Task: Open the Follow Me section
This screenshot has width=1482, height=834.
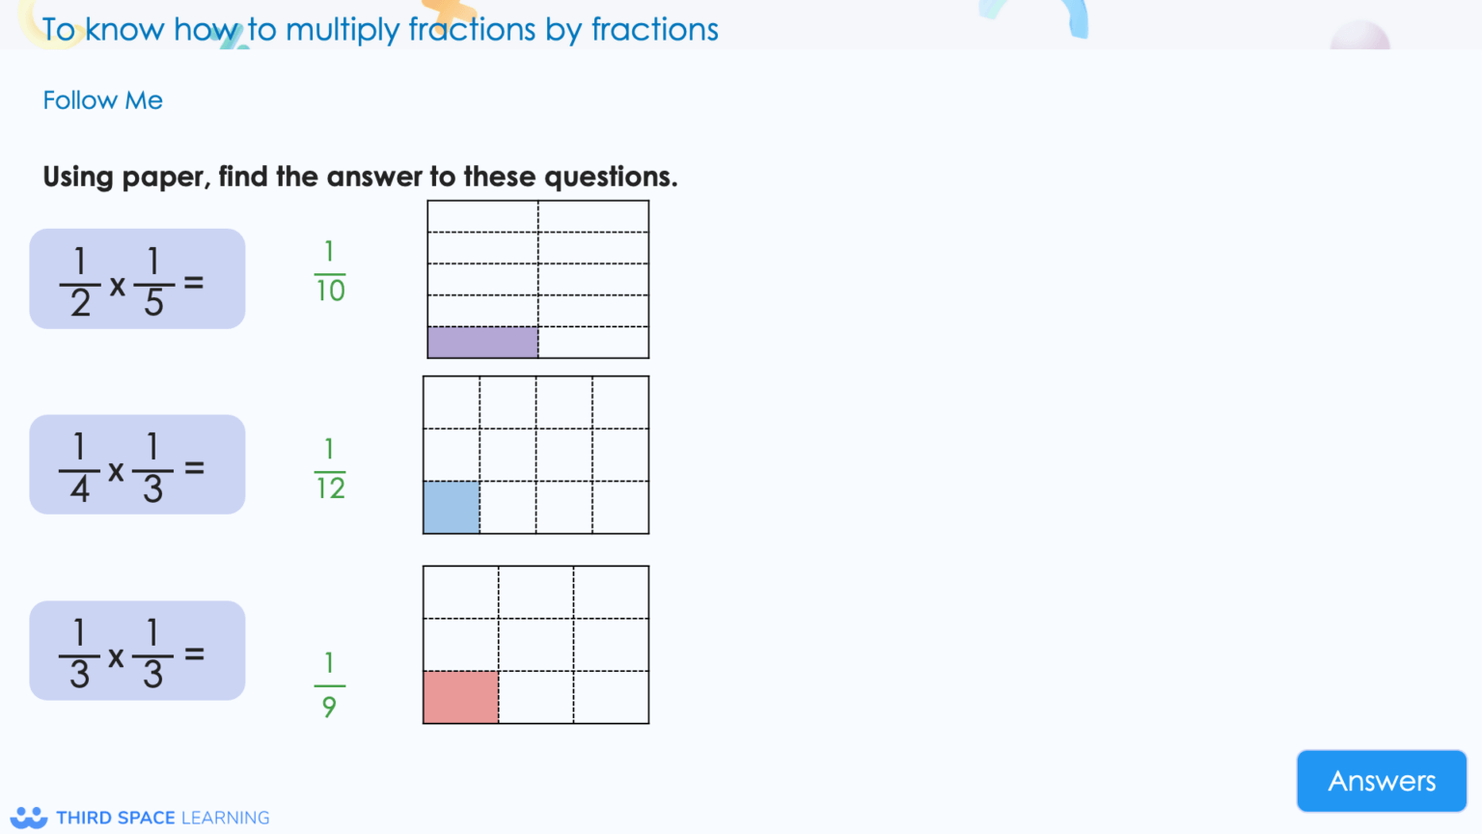Action: click(102, 100)
